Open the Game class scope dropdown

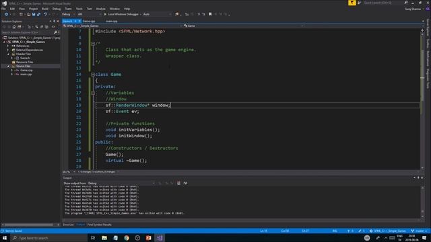244,26
